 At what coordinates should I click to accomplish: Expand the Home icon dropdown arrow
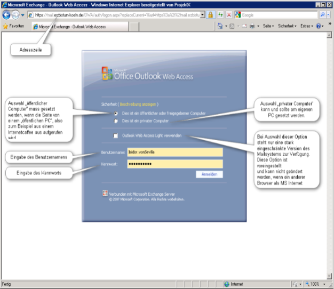click(226, 26)
